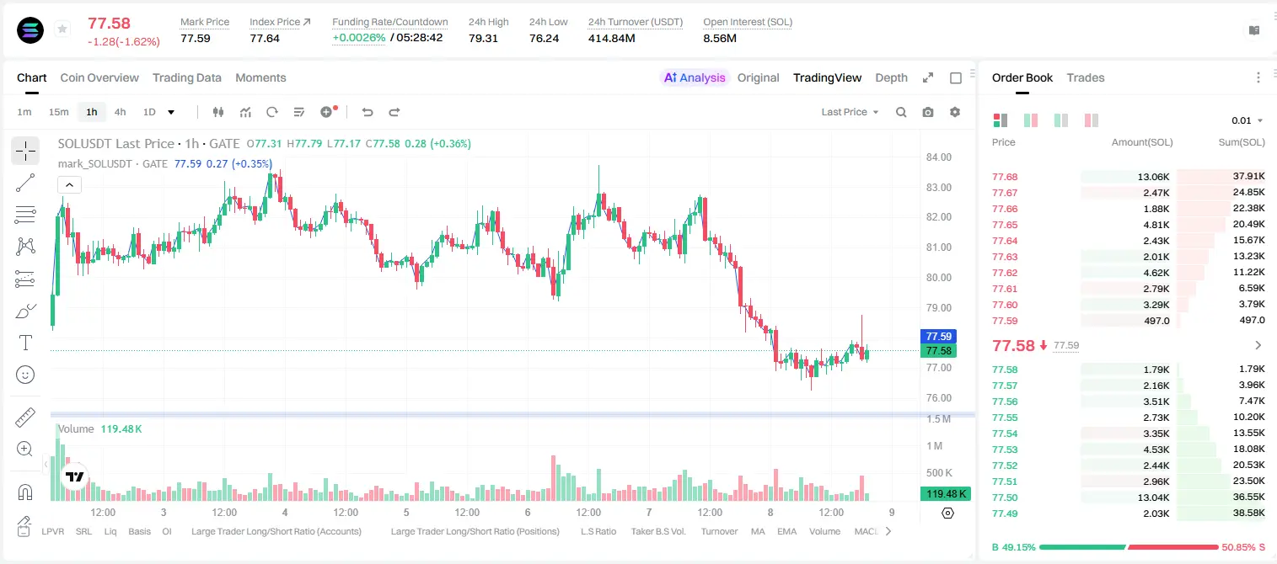Take a chart snapshot with camera icon
Viewport: 1277px width, 564px height.
[928, 112]
